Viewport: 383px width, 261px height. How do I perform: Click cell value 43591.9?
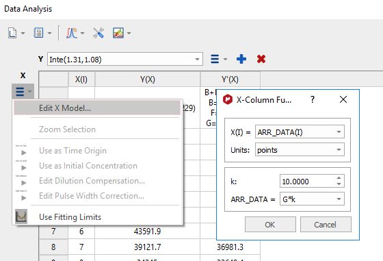[x=147, y=231]
